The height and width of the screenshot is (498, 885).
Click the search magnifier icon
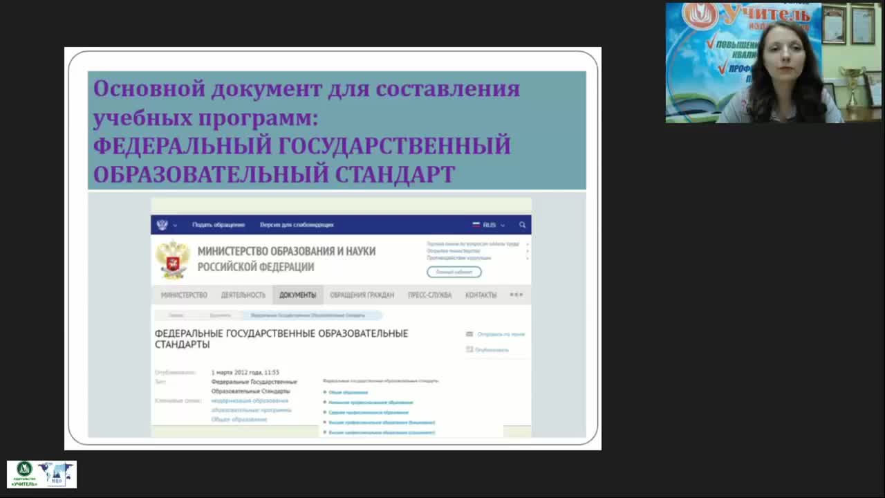(522, 225)
